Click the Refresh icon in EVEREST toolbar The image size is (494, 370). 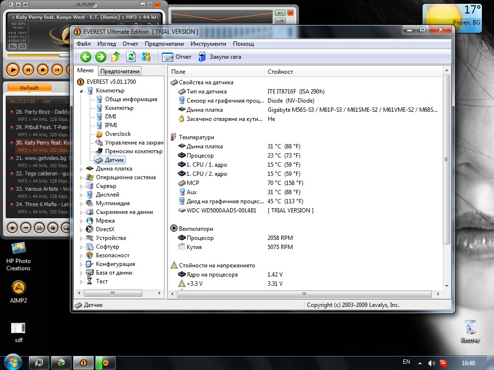point(131,57)
